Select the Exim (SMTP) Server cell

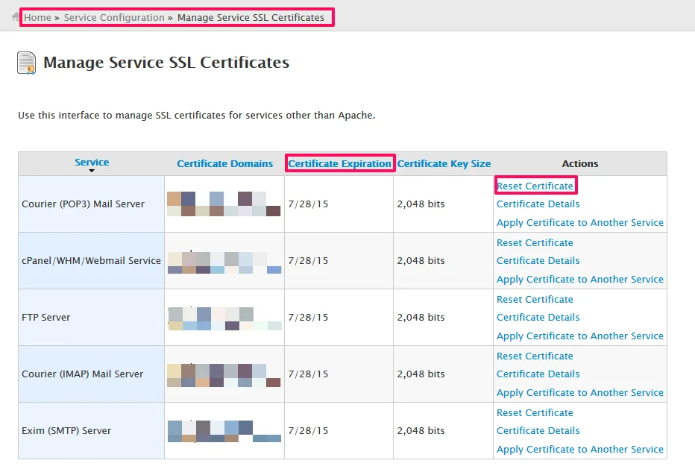pos(91,431)
